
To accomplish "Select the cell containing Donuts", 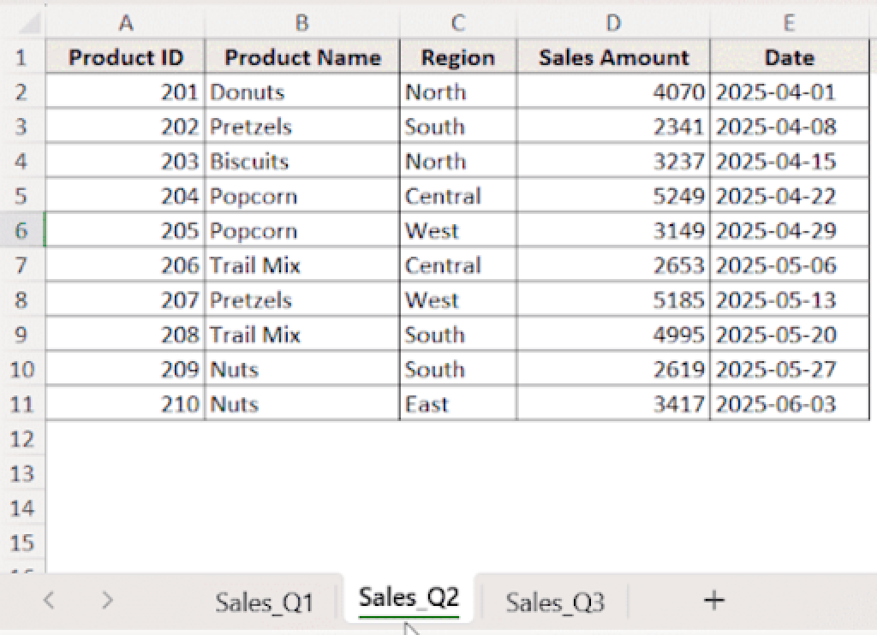I will coord(301,92).
